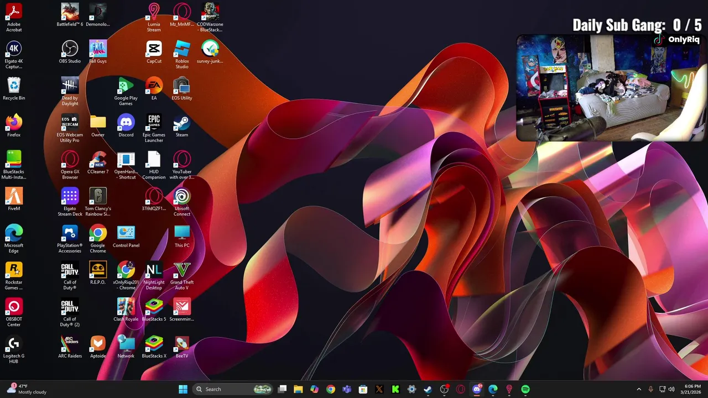
Task: Launch Epic Games Launcher from the desktop
Action: click(154, 128)
